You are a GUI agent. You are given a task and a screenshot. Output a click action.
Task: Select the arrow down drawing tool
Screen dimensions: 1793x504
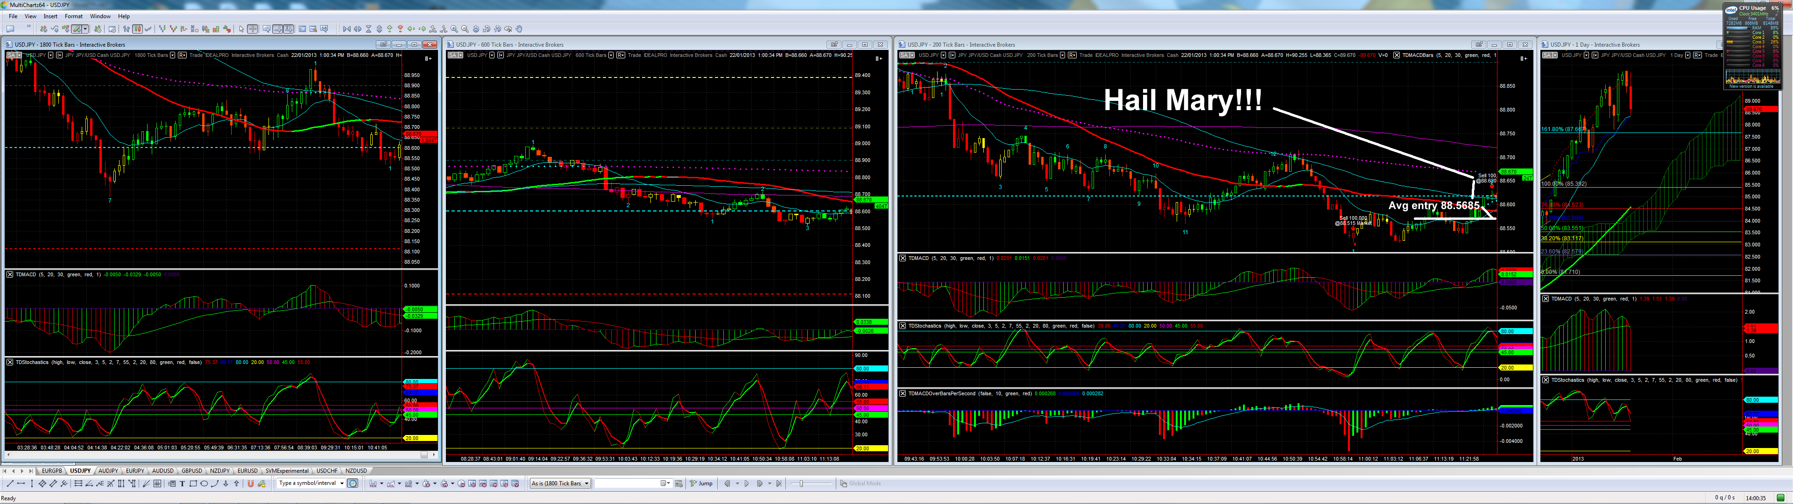pos(226,484)
